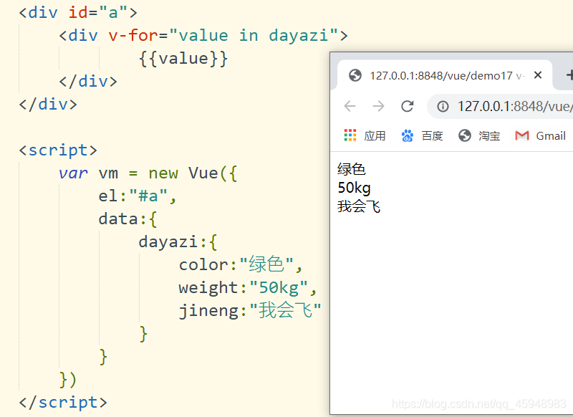Click the weight:"50kg" line in code
Viewport: 573px width, 417px height.
[x=248, y=288]
